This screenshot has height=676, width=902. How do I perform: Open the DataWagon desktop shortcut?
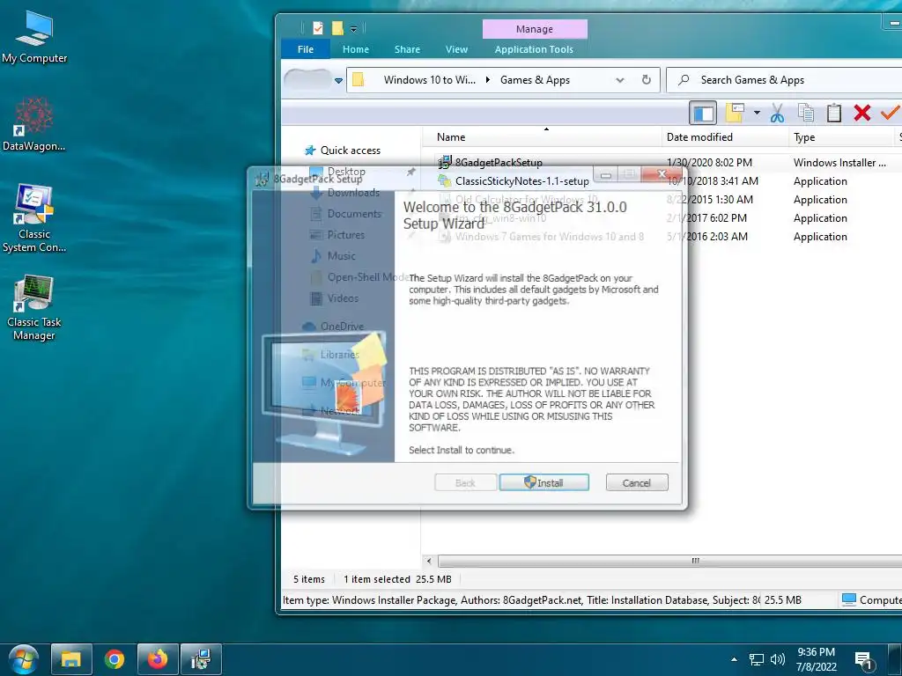[33, 123]
